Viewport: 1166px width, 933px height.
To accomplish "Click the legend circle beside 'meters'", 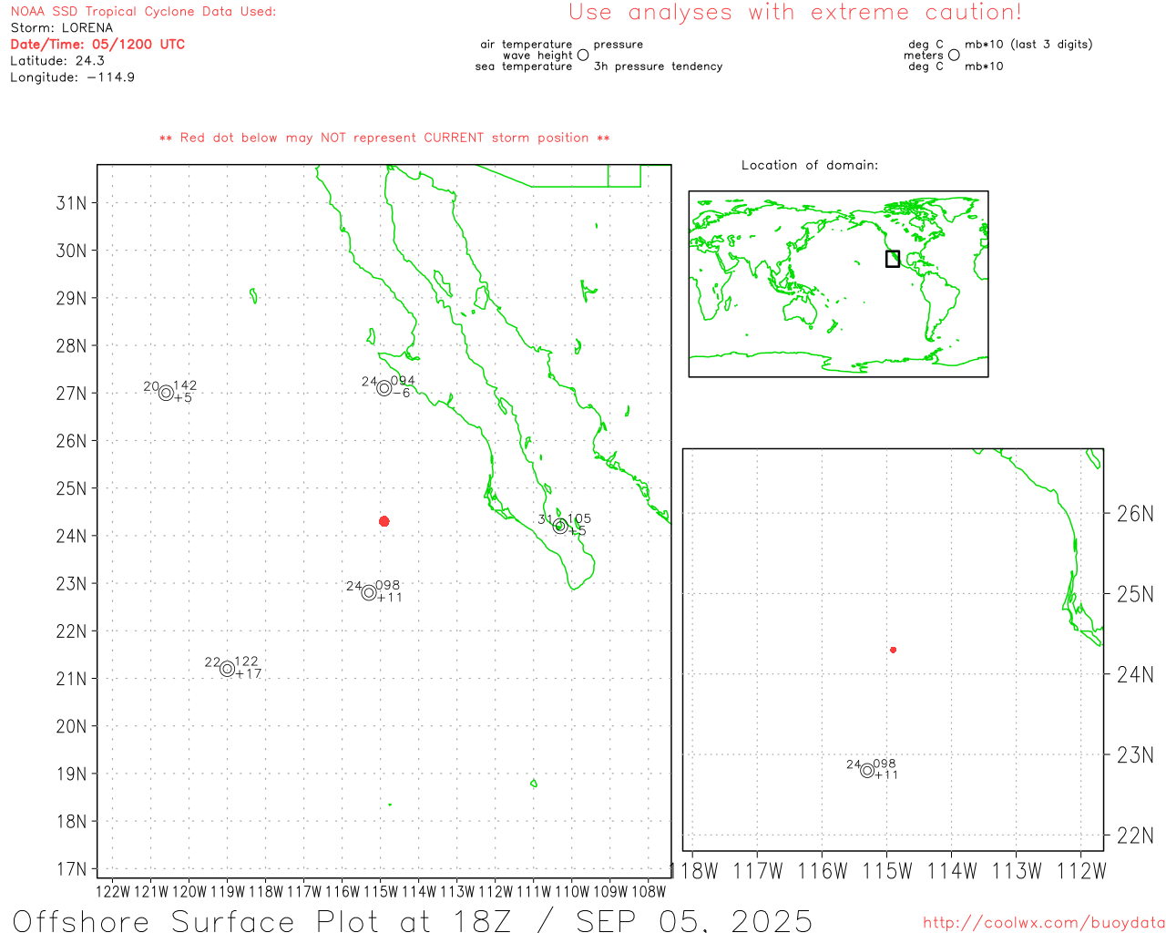I will coord(954,55).
